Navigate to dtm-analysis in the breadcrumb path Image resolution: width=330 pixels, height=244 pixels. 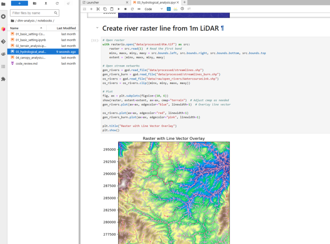point(26,21)
